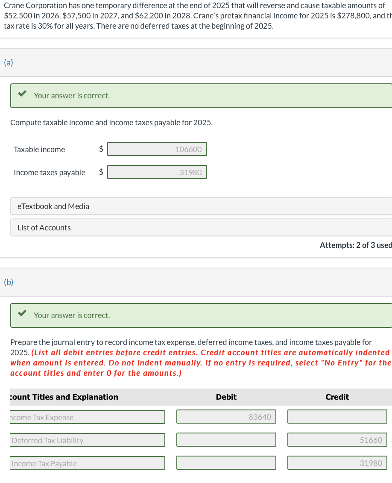
Task: Click the Account Titles and Explanation header
Action: point(64,397)
